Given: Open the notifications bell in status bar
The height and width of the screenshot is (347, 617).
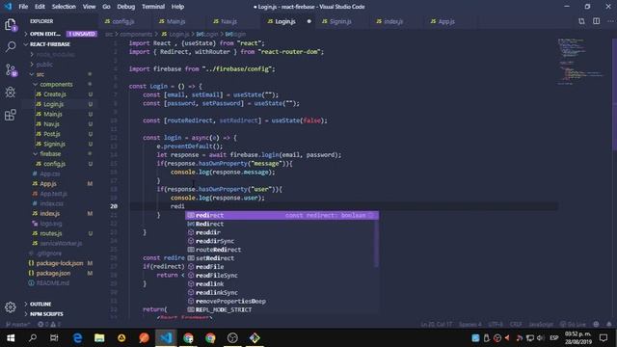Looking at the screenshot, I should click(x=608, y=325).
